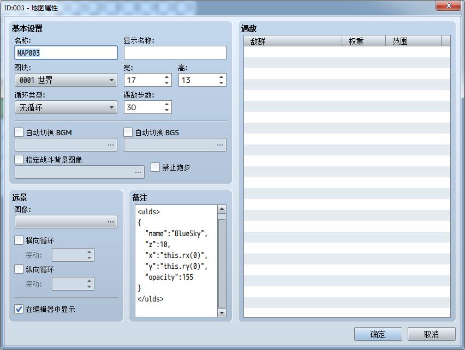Decrease the 宽 width value with down arrow
Image resolution: width=465 pixels, height=350 pixels.
(166, 83)
